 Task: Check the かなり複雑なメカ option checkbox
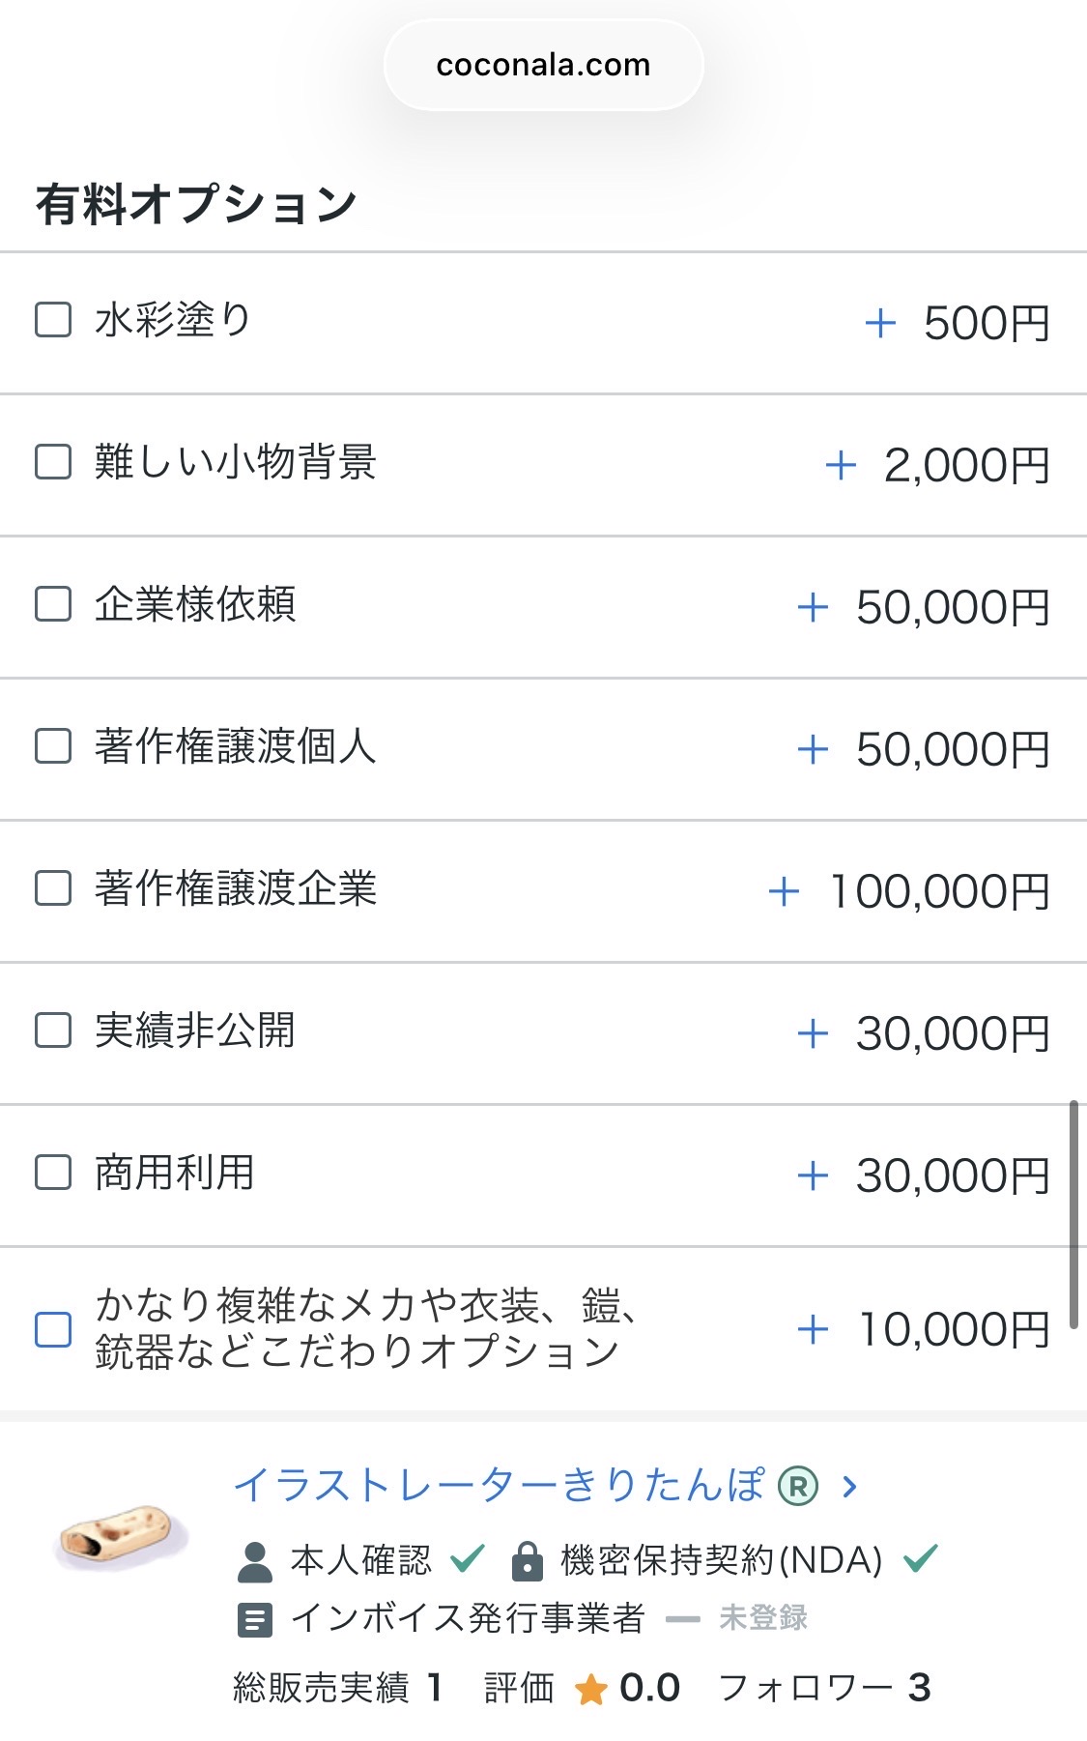pyautogui.click(x=53, y=1329)
